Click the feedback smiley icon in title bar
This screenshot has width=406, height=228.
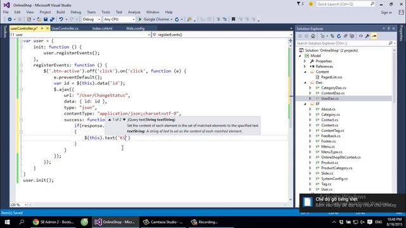[x=311, y=4]
